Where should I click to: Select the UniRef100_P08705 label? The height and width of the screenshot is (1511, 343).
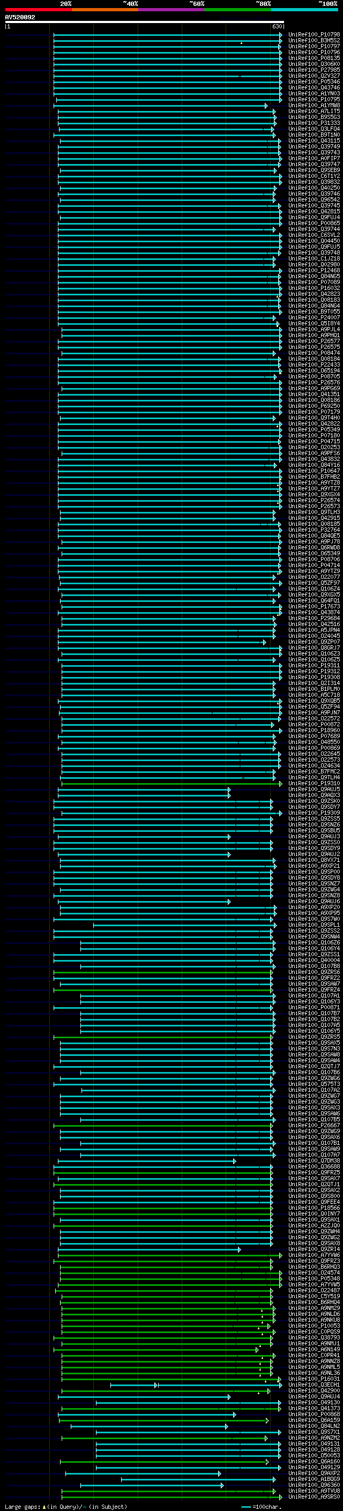click(x=314, y=377)
